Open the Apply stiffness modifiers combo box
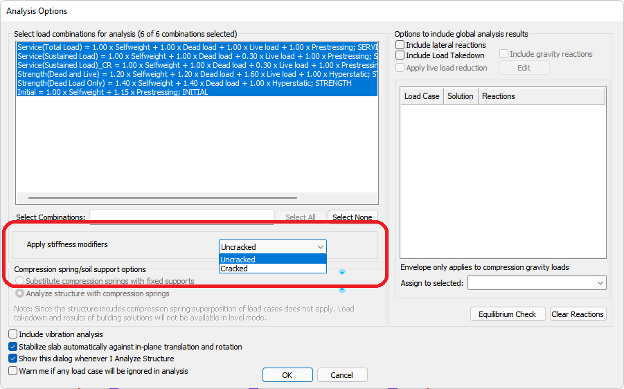624x389 pixels. tap(272, 246)
